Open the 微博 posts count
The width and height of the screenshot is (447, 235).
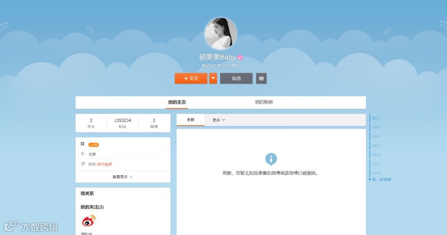click(x=154, y=123)
